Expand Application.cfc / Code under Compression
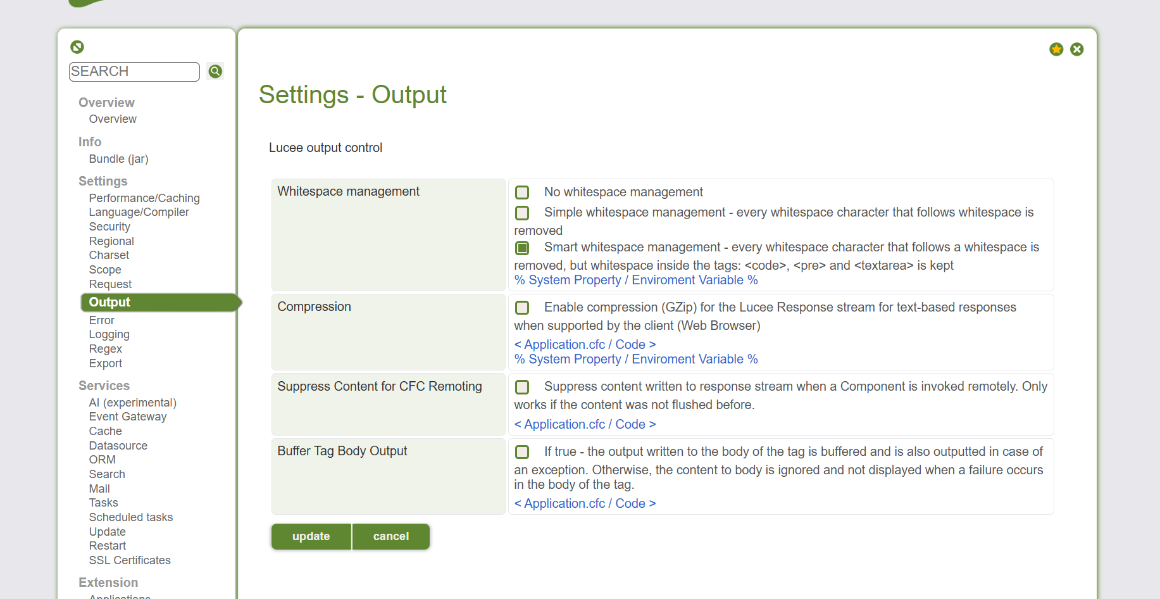The width and height of the screenshot is (1160, 599). coord(585,344)
